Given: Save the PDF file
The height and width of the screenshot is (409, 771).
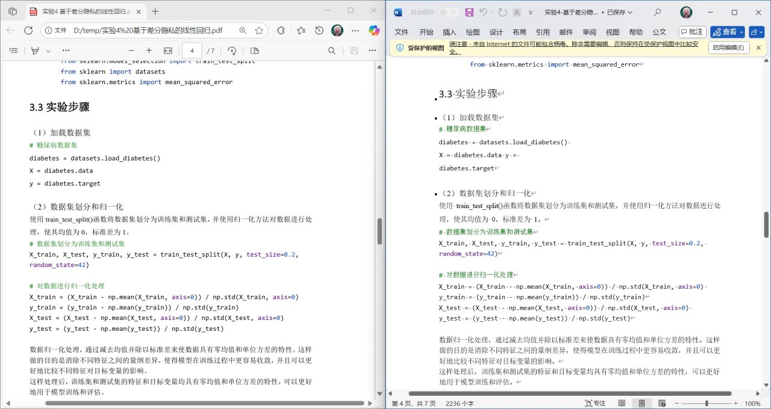Looking at the screenshot, I should coord(354,51).
